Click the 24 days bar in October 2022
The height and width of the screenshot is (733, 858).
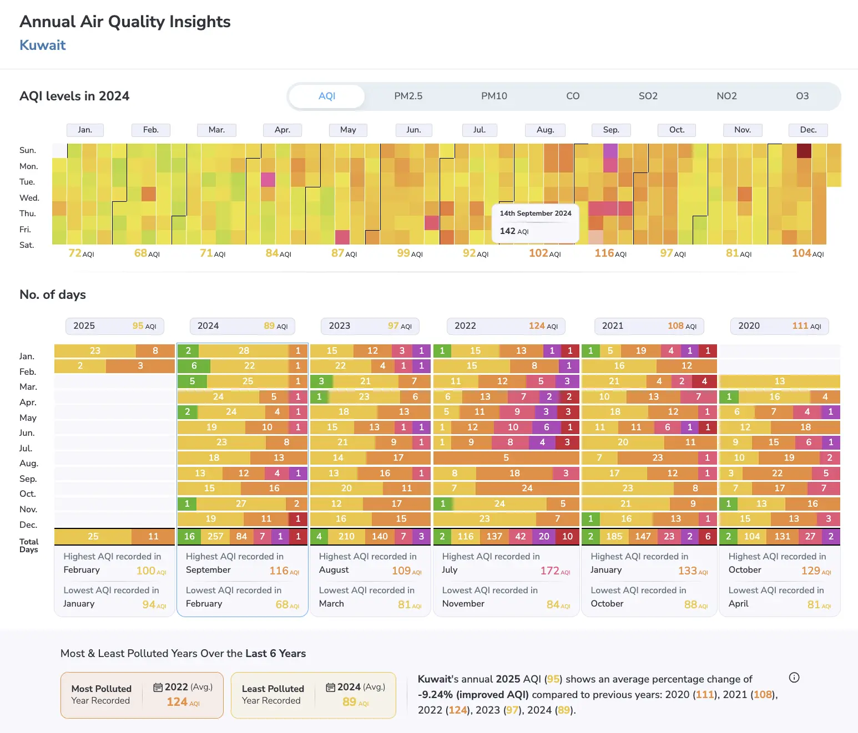527,488
